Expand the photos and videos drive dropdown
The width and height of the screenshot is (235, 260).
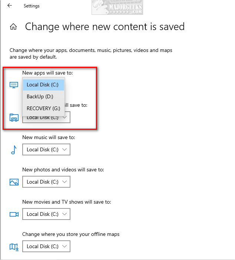[x=46, y=182]
